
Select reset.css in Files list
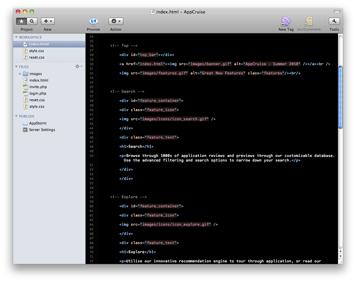pyautogui.click(x=49, y=100)
